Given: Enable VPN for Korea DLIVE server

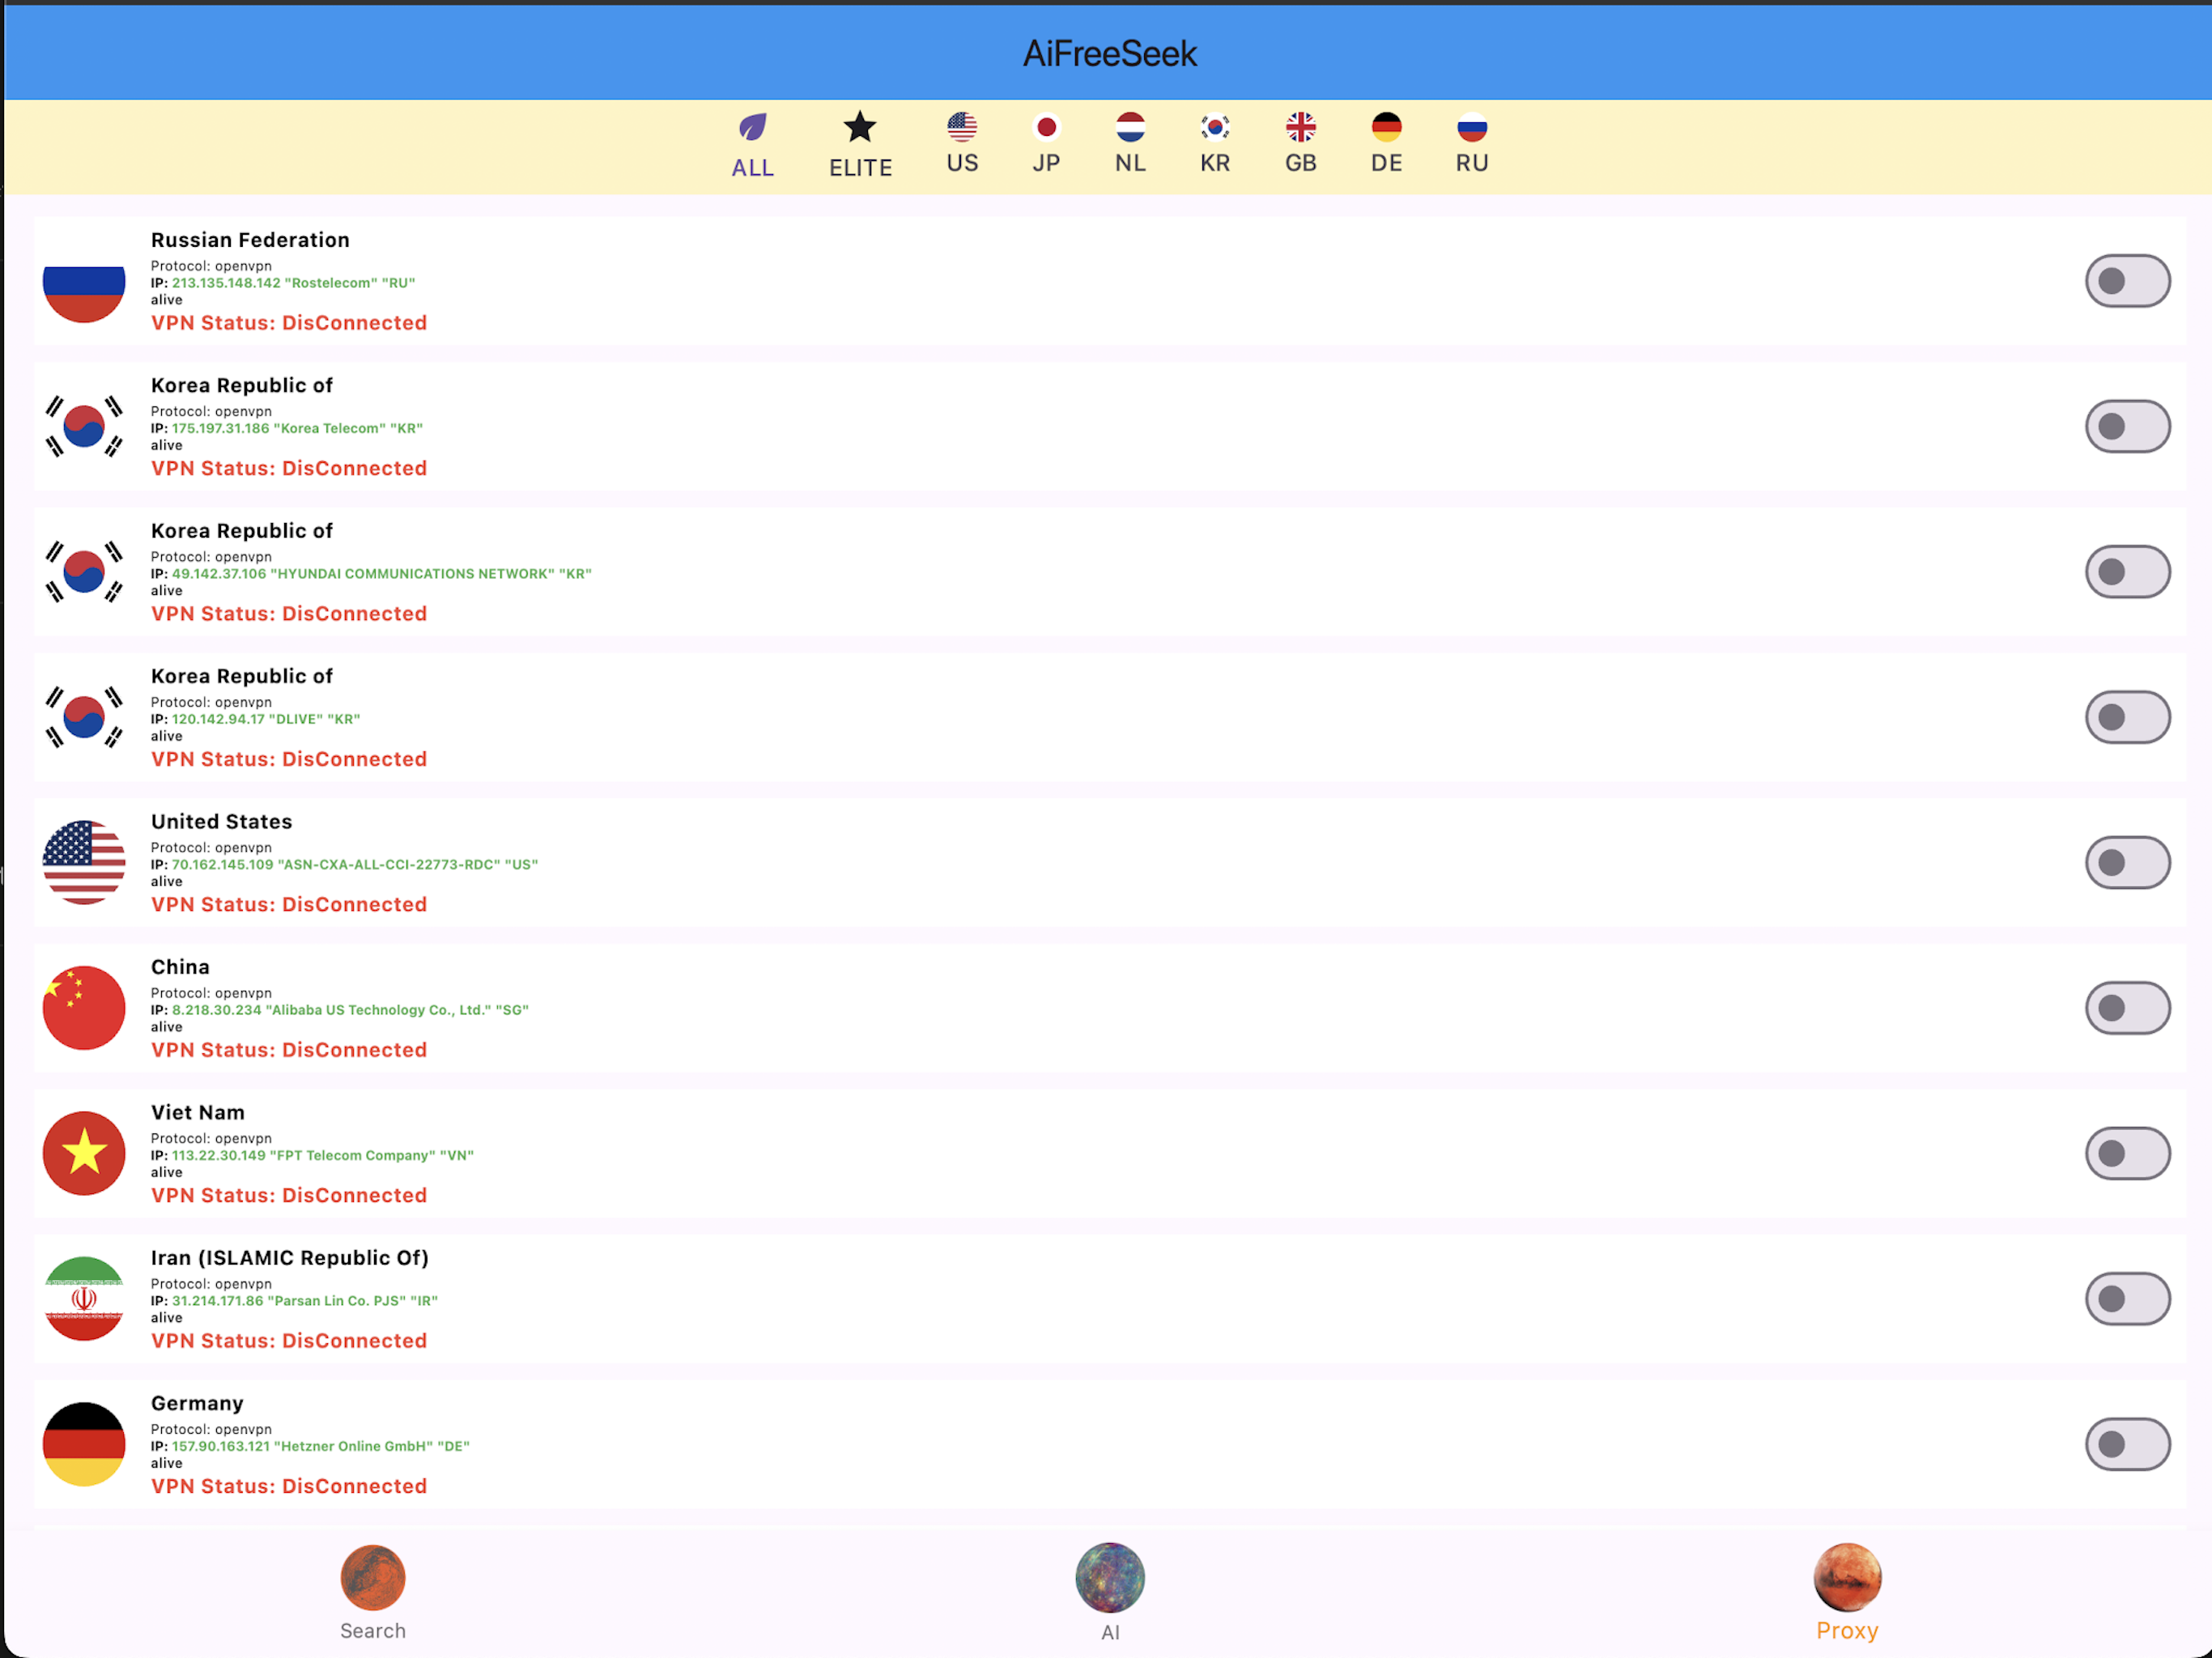Looking at the screenshot, I should pos(2127,718).
